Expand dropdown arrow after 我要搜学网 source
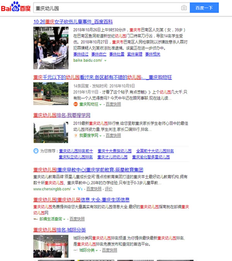 pyautogui.click(x=101, y=136)
